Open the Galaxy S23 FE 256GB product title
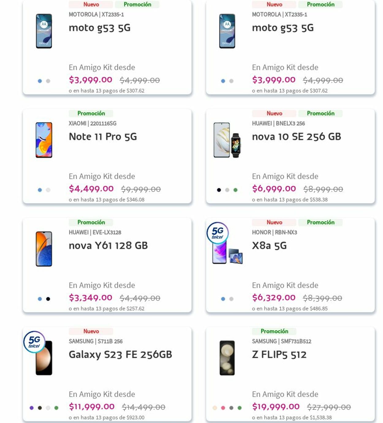Viewport: 383px width, 423px height. point(120,354)
